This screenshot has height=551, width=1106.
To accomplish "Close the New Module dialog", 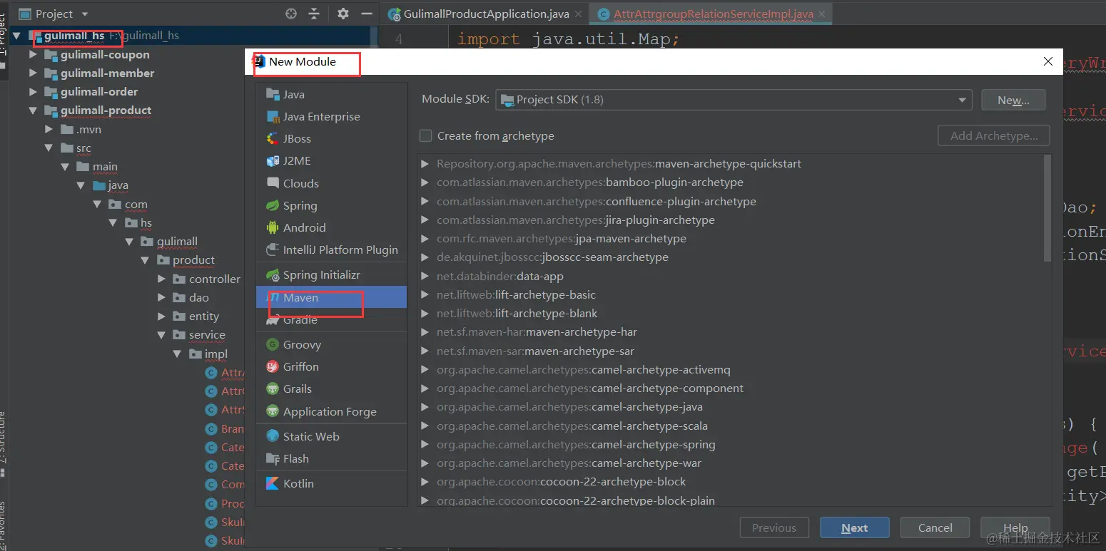I will (1048, 61).
